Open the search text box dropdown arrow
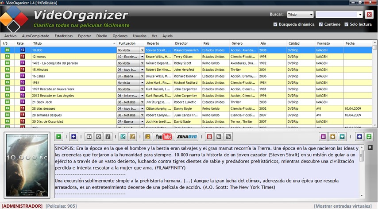Image resolution: width=378 pixels, height=209 pixels. [x=360, y=15]
